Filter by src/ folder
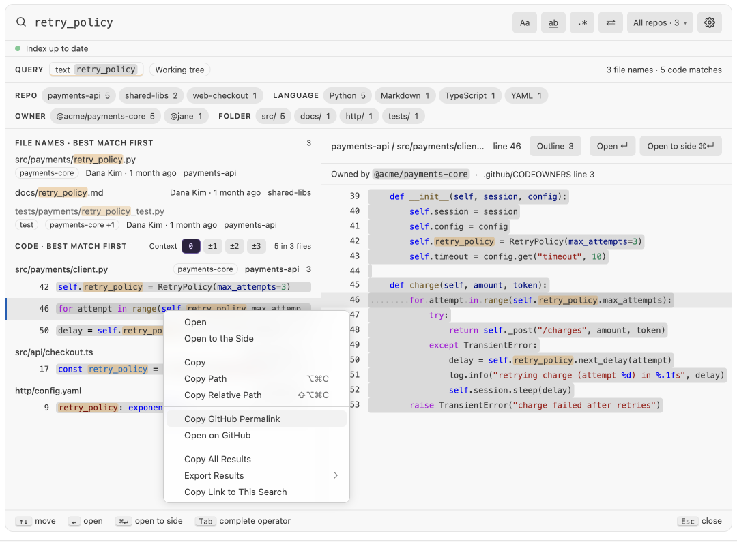Image resolution: width=737 pixels, height=542 pixels. coord(273,116)
